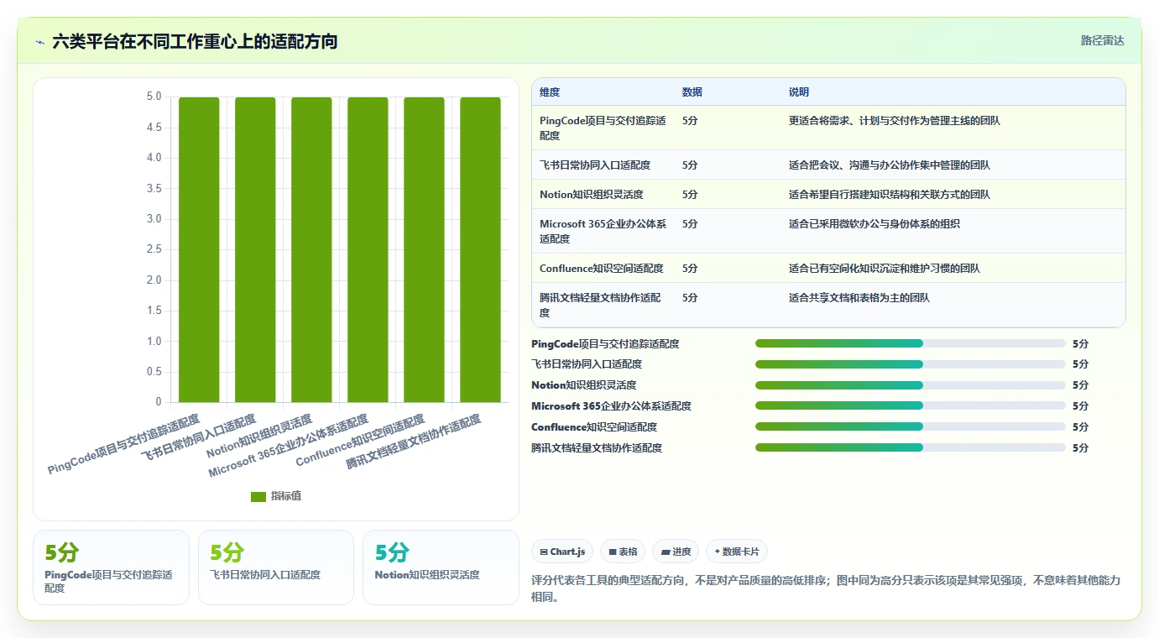1159x638 pixels.
Task: Click the 腾讯文档轻量文档协作适配度 progress bar
Action: [910, 447]
